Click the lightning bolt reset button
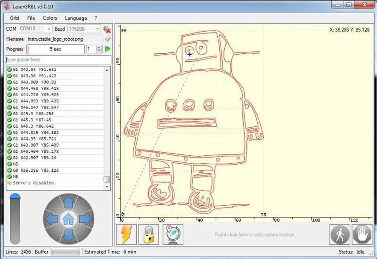Image resolution: width=377 pixels, height=259 pixels. (126, 234)
